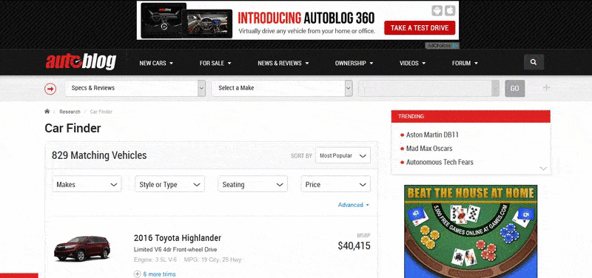
Task: Click the GO button
Action: 515,88
